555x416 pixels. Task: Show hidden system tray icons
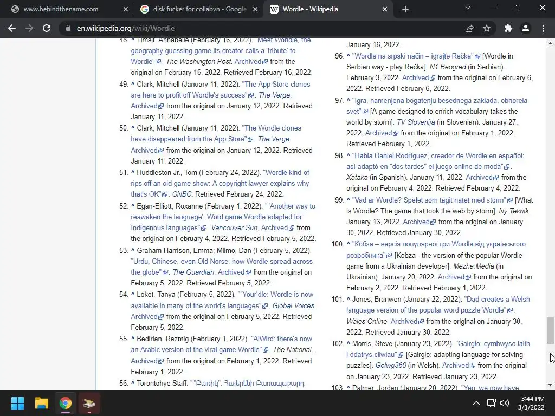pyautogui.click(x=476, y=403)
